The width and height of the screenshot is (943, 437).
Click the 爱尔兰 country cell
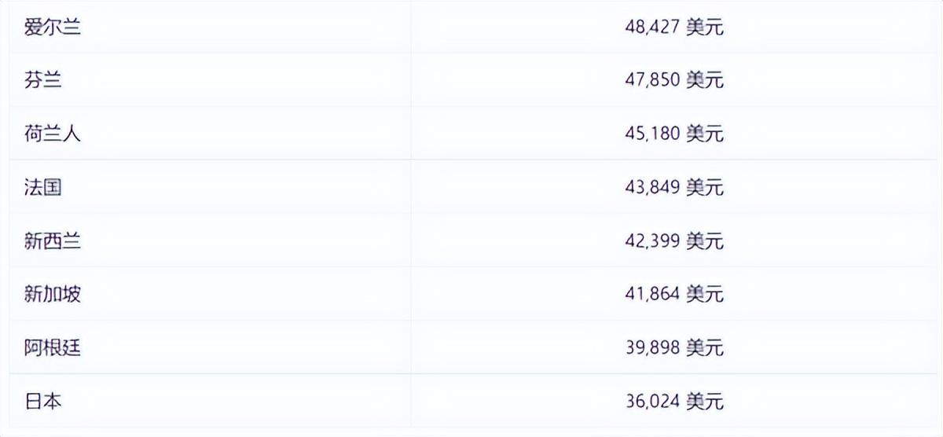click(x=52, y=28)
